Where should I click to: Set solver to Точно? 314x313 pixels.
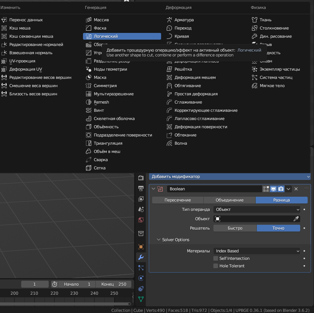[278, 228]
